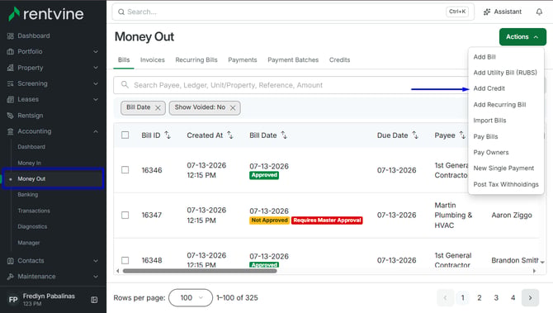Open Diagnostics under Accounting
The width and height of the screenshot is (553, 313).
pos(32,226)
